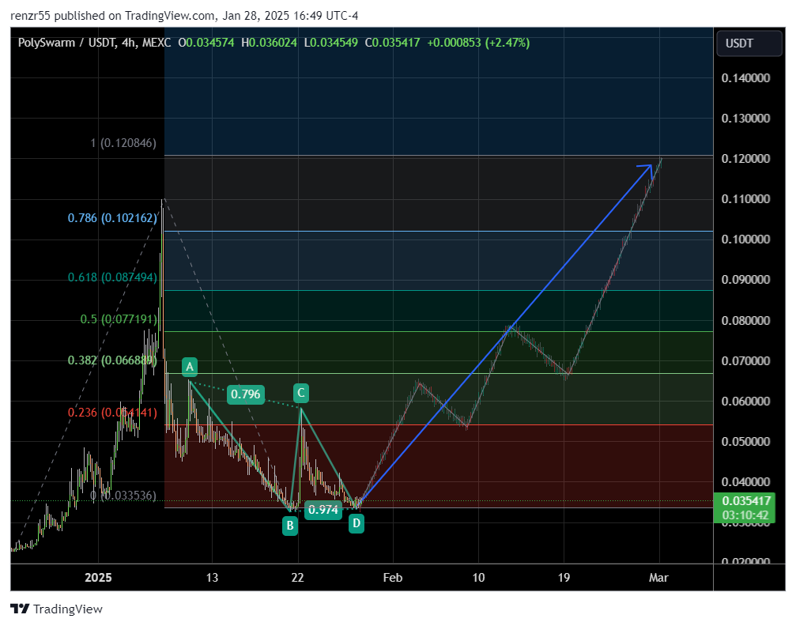
Task: Click the current price tag 0.035417
Action: (744, 507)
